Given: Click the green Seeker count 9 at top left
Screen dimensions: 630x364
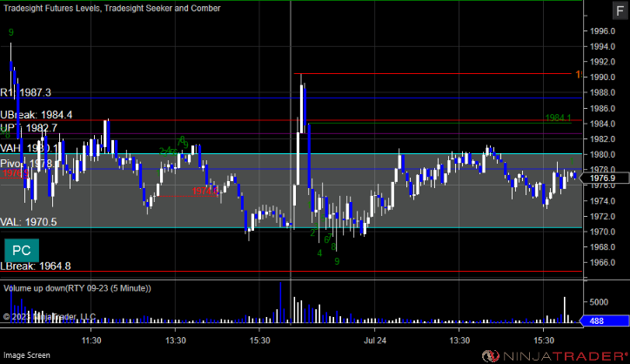Looking at the screenshot, I should click(x=10, y=32).
